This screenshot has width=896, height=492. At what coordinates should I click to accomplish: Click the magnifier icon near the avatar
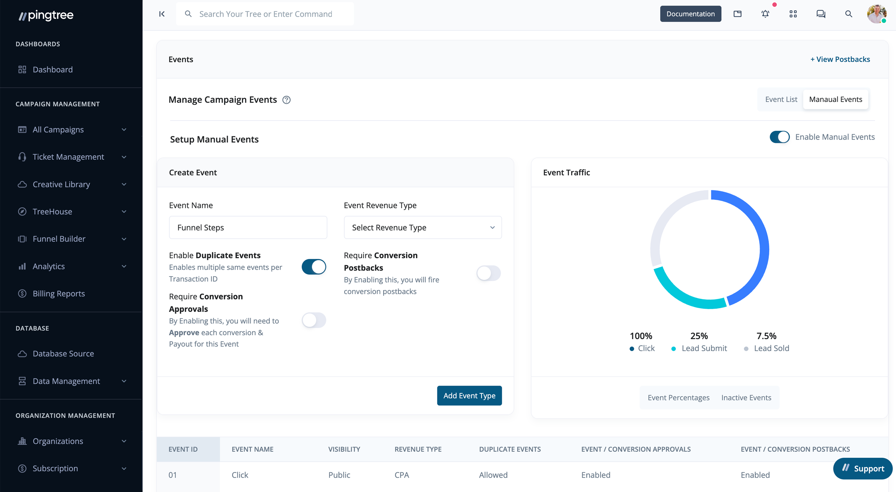pos(848,14)
